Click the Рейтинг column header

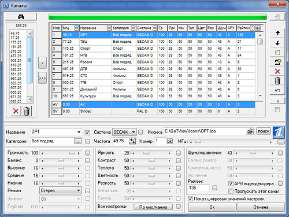(243, 28)
